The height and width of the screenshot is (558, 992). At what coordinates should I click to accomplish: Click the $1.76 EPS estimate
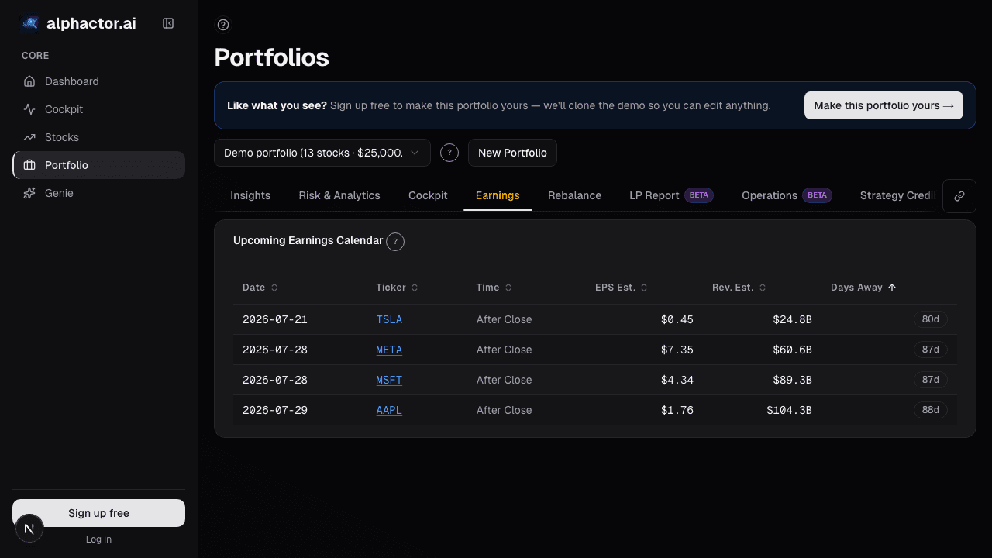(x=677, y=410)
